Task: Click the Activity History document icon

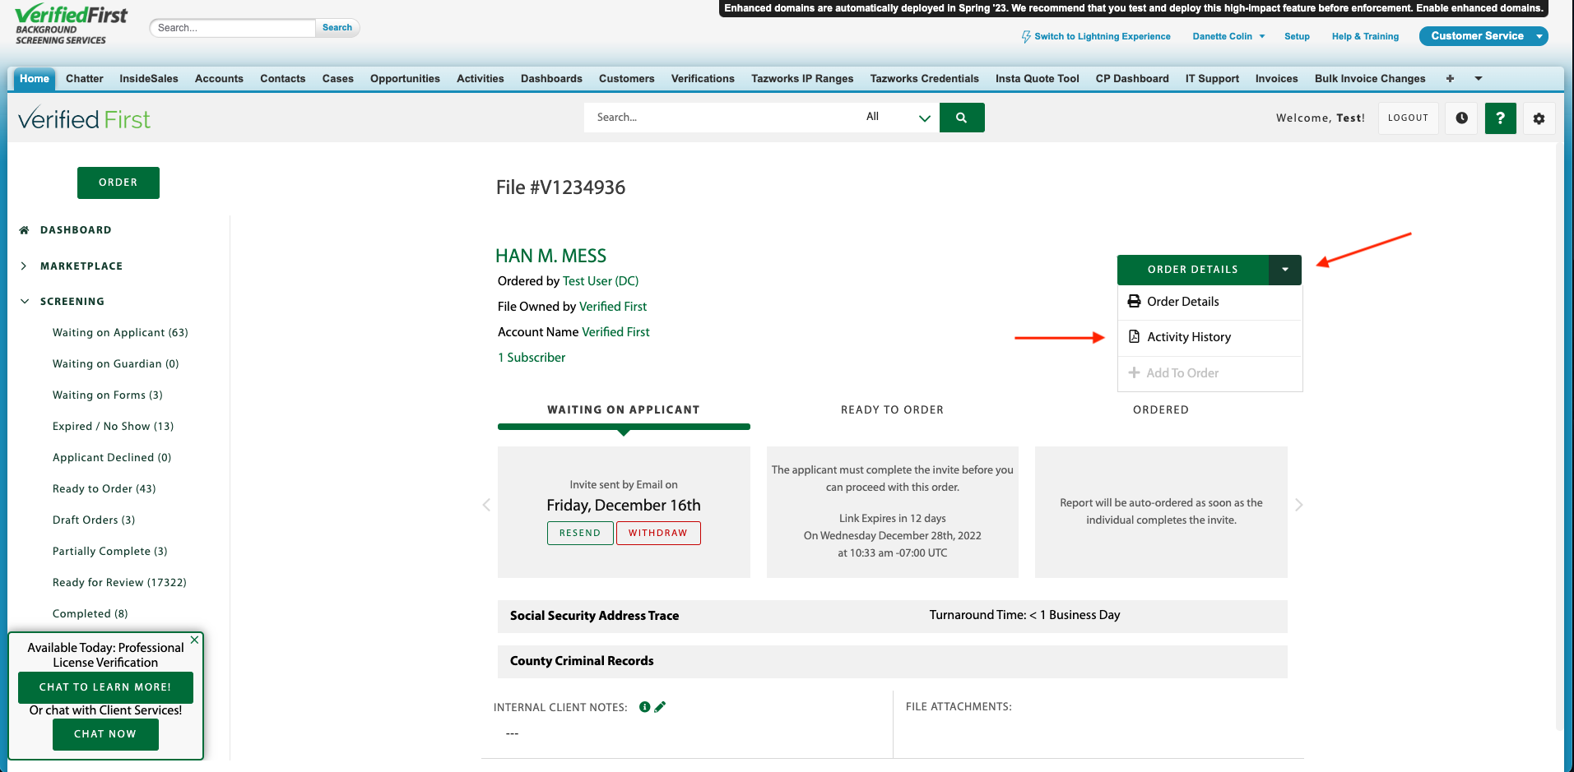Action: pyautogui.click(x=1134, y=336)
